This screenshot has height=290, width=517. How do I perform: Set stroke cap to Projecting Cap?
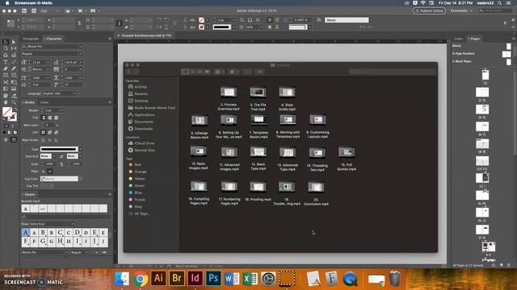[56, 118]
